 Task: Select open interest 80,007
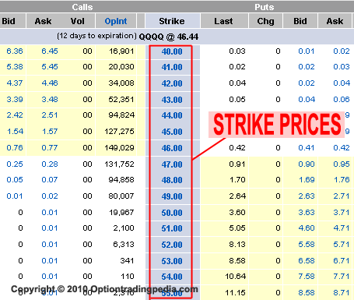pyautogui.click(x=121, y=196)
